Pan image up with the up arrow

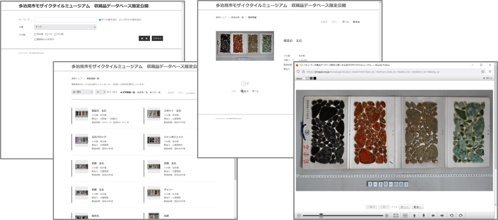414,215
